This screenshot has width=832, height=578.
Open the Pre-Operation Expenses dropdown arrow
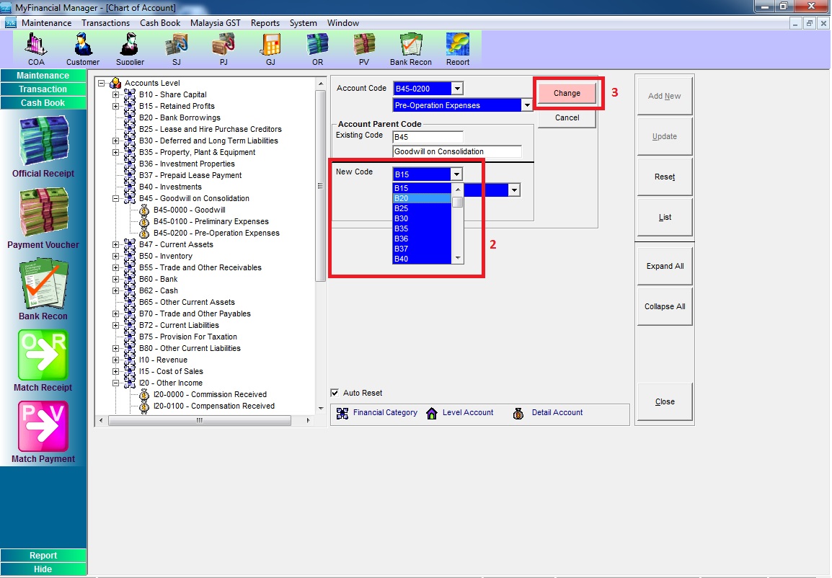tap(528, 105)
